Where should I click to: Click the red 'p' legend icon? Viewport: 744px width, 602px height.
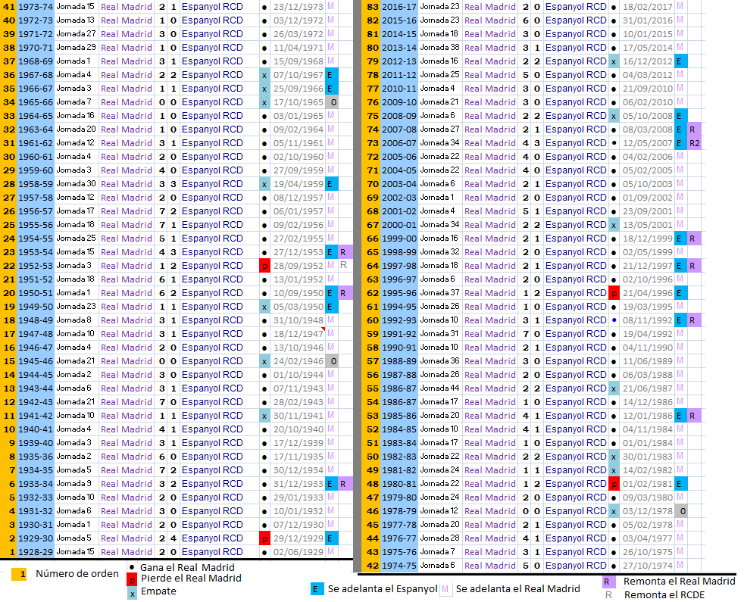[x=131, y=579]
